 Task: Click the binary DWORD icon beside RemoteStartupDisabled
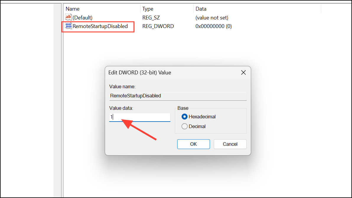[68, 26]
